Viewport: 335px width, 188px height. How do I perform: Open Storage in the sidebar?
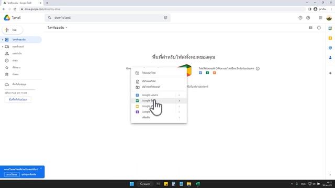(x=21, y=85)
